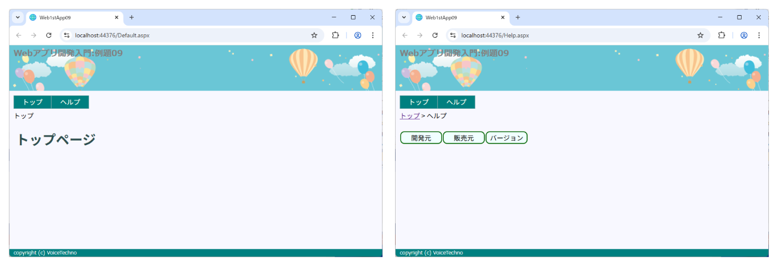778x266 pixels.
Task: Click the 販売元 button
Action: [x=463, y=138]
